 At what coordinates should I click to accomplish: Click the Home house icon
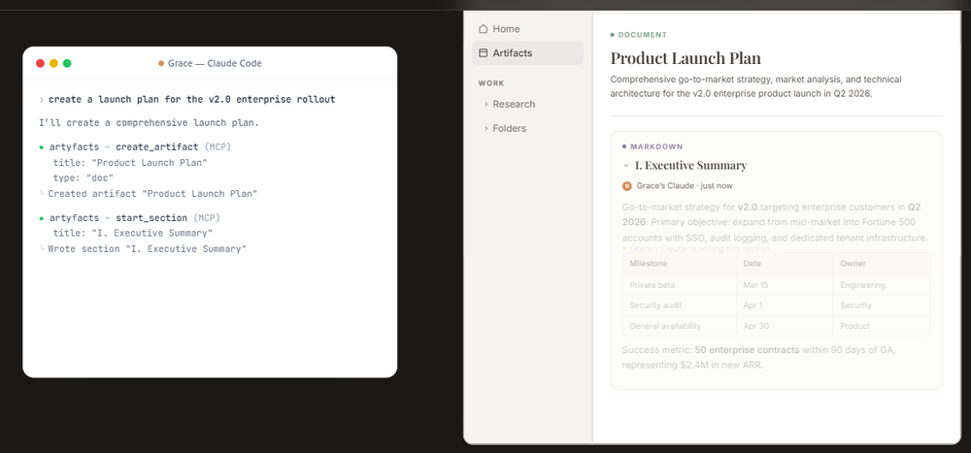pos(483,29)
